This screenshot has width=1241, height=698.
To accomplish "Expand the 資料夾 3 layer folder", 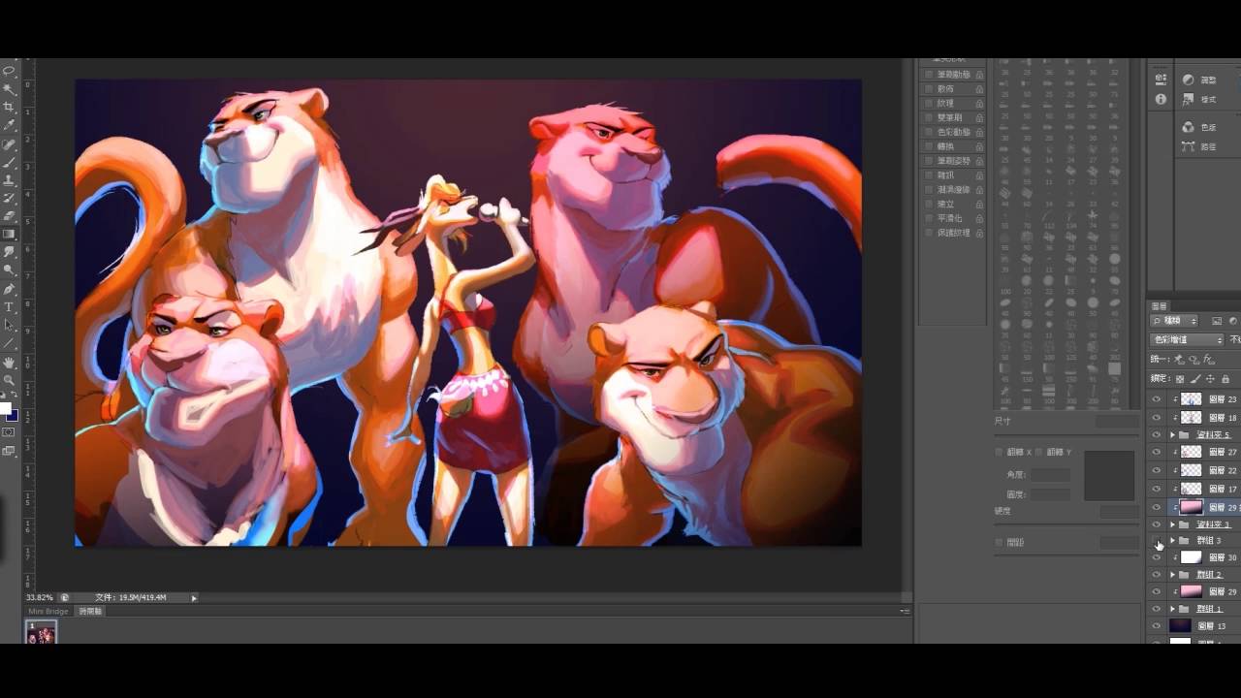I will (1172, 524).
